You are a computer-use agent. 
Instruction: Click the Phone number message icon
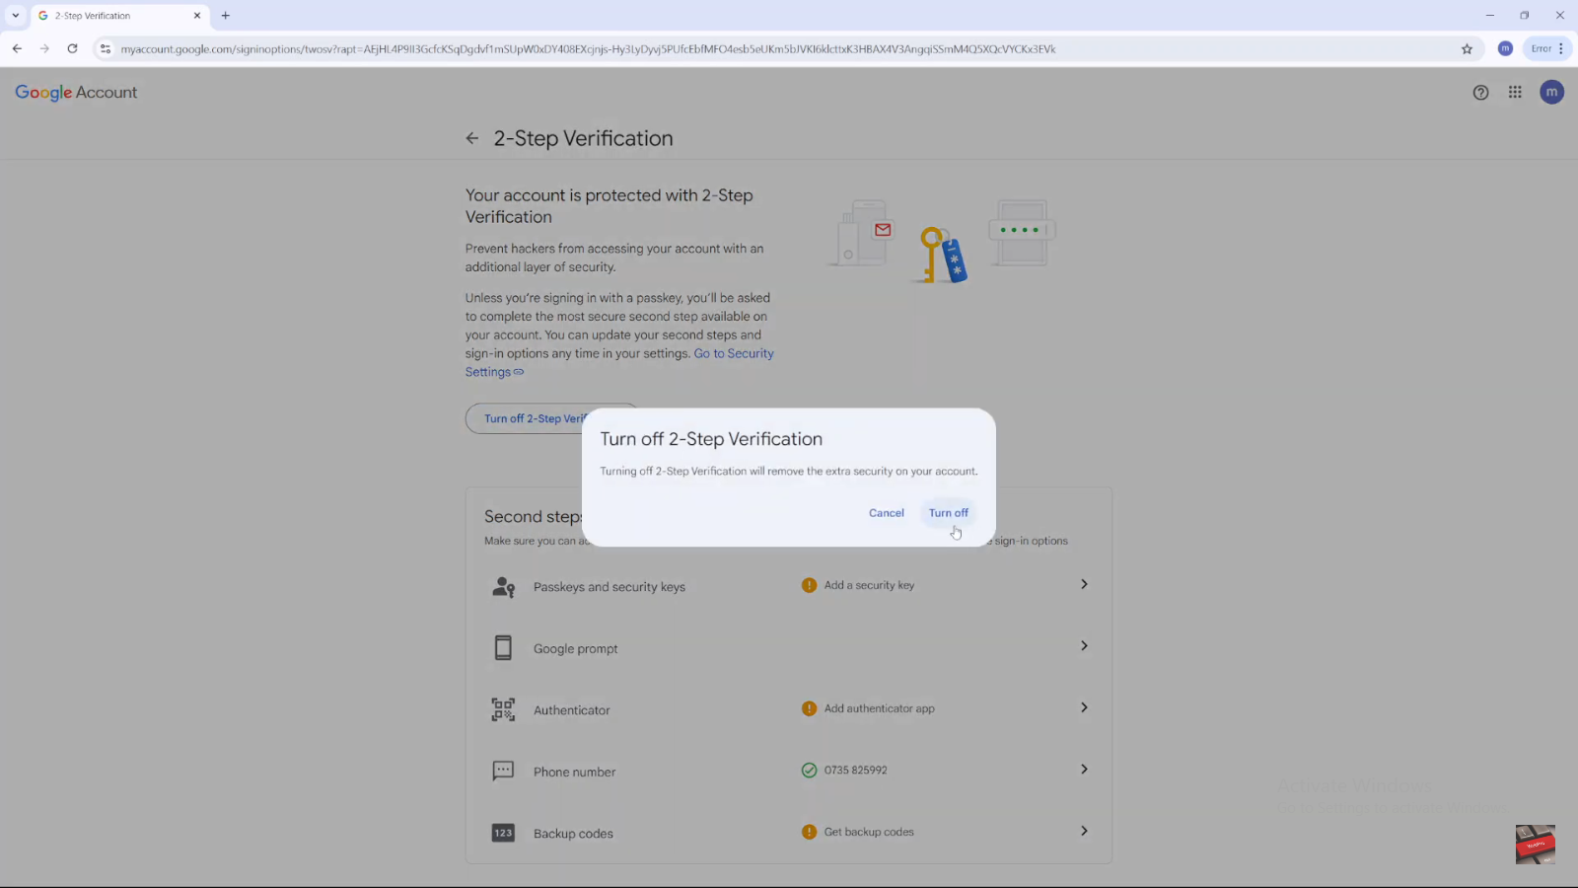point(503,771)
